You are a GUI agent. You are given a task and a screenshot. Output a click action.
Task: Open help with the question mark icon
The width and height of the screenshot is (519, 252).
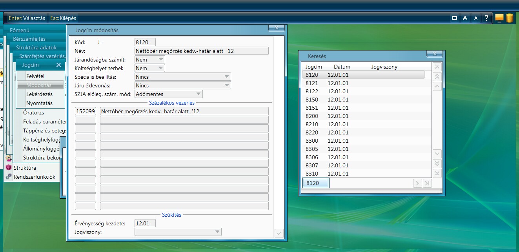coord(486,18)
